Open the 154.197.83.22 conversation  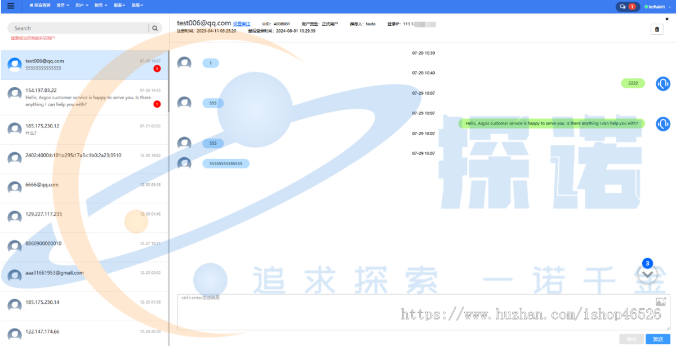[x=84, y=97]
